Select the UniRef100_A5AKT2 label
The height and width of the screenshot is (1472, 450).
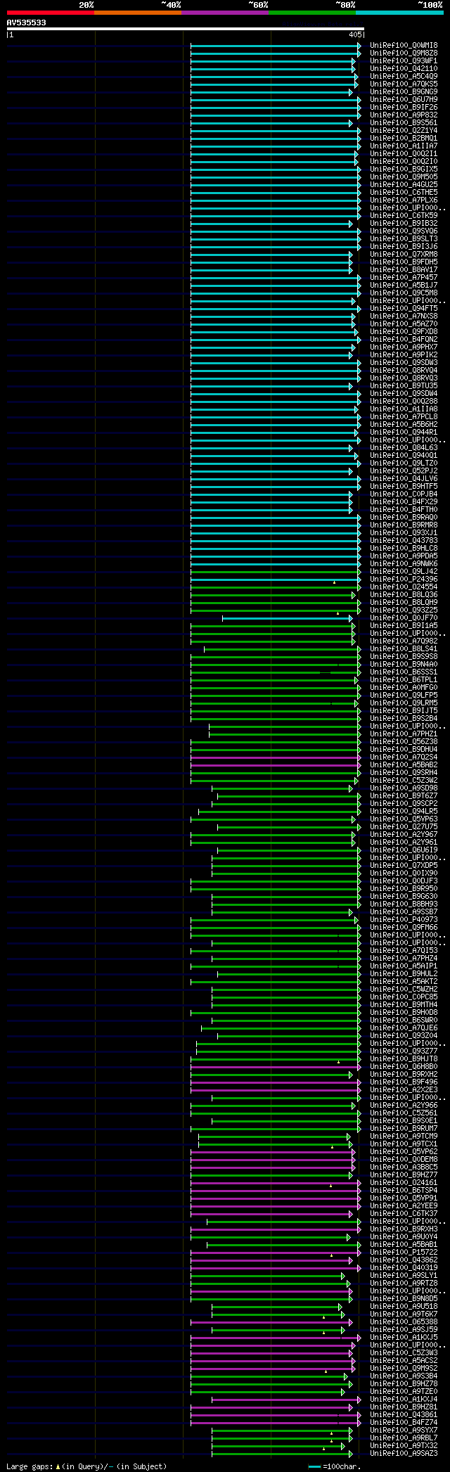click(x=404, y=982)
